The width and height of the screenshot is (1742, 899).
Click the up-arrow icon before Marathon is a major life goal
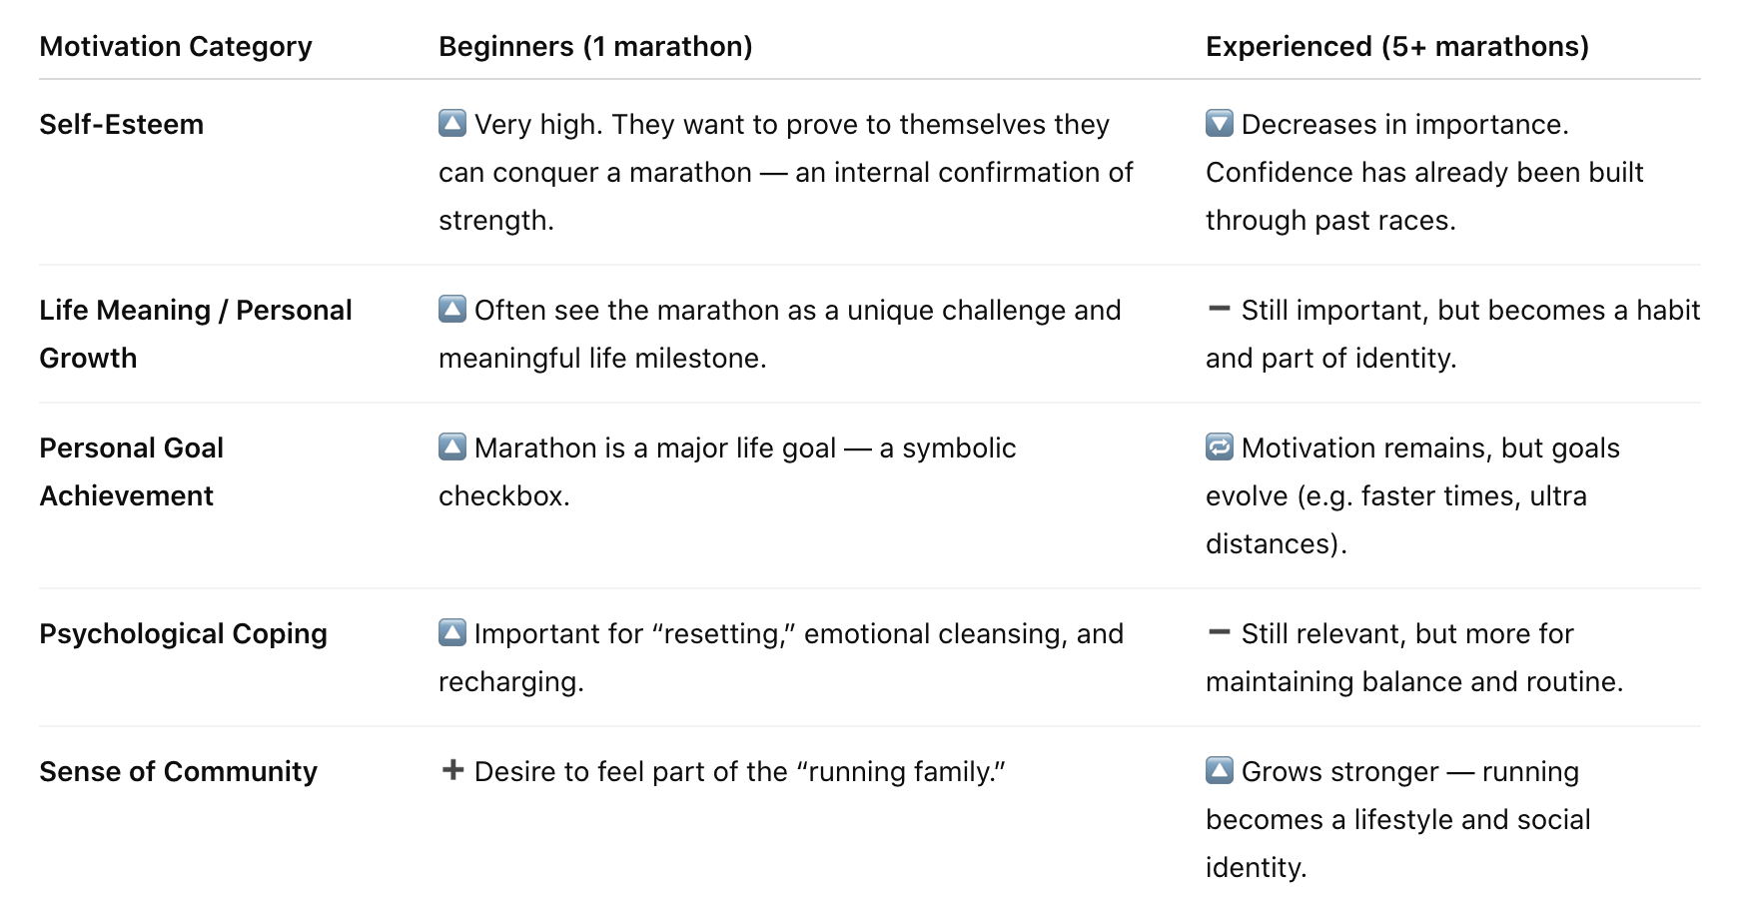click(452, 448)
